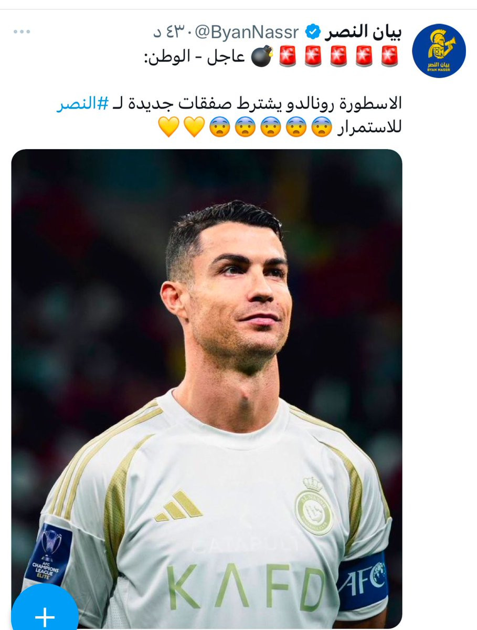Click the blue AFC captain armband
The height and width of the screenshot is (630, 477).
point(363,578)
